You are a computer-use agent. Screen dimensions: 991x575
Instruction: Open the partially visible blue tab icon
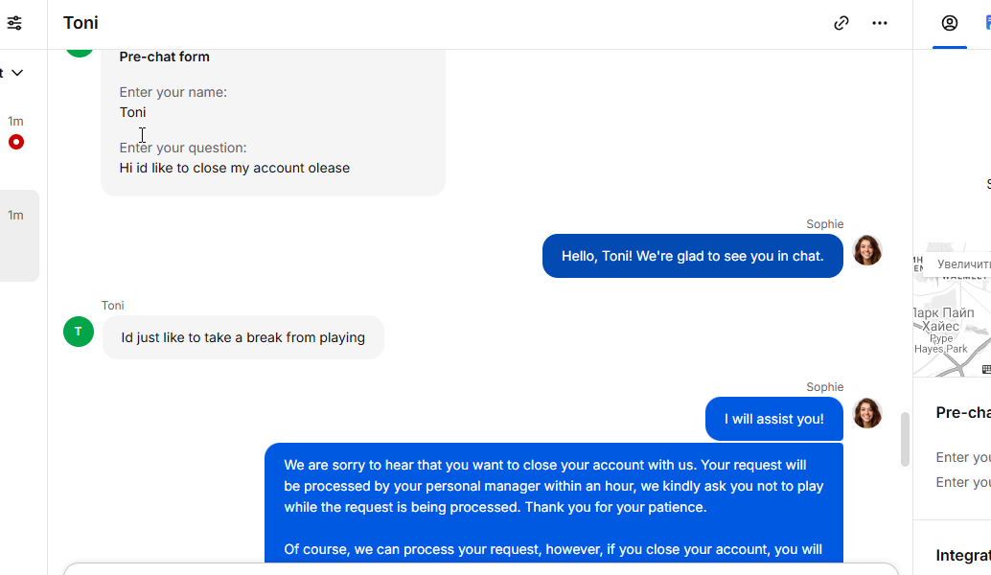pos(988,23)
